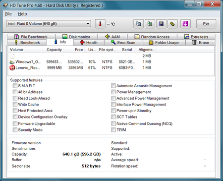Switch to the Health tab

coord(89,43)
